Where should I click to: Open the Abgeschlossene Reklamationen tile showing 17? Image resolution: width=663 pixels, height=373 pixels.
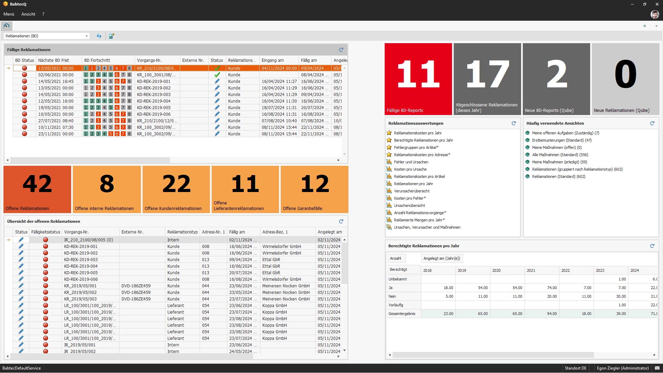(x=487, y=79)
